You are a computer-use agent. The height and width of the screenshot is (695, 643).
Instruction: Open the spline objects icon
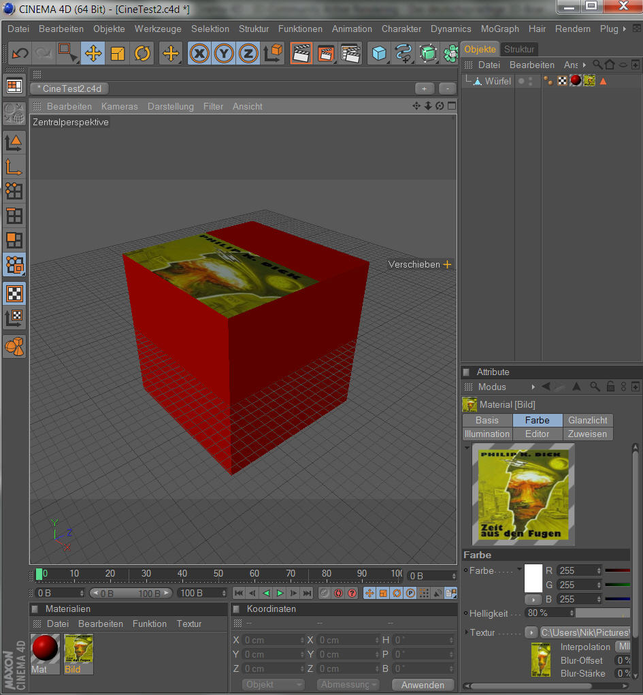click(x=403, y=54)
